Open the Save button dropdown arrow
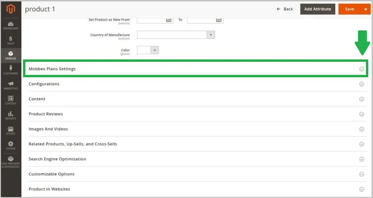 tap(365, 9)
